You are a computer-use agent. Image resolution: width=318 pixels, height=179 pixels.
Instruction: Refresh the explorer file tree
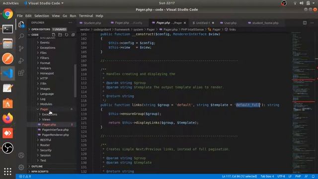[x=67, y=35]
